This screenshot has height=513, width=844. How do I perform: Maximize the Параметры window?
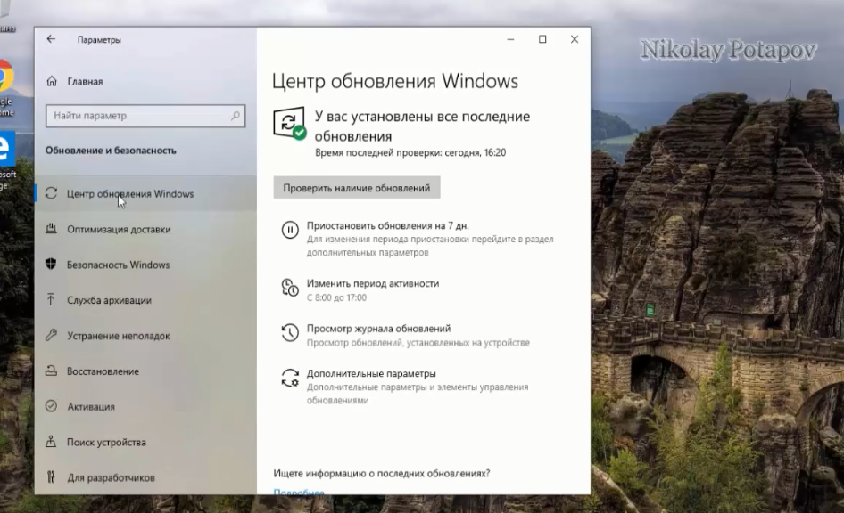(542, 39)
